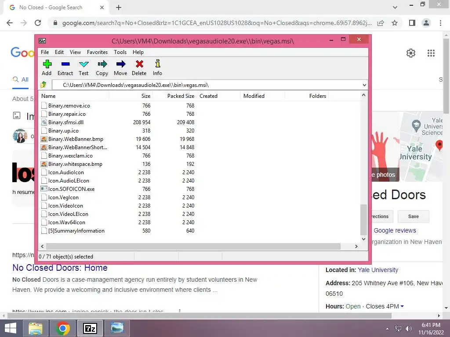This screenshot has width=450, height=337.
Task: Open the Google apps grid
Action: (431, 53)
